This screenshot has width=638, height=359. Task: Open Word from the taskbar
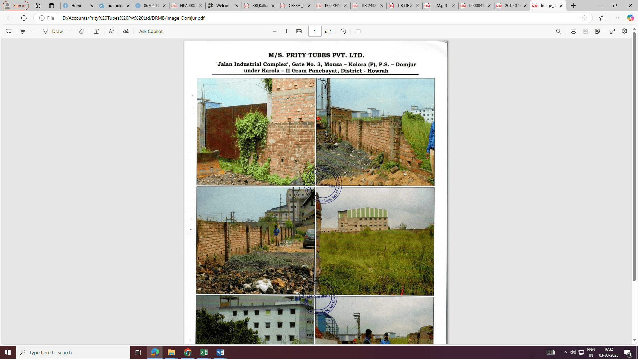click(x=220, y=352)
